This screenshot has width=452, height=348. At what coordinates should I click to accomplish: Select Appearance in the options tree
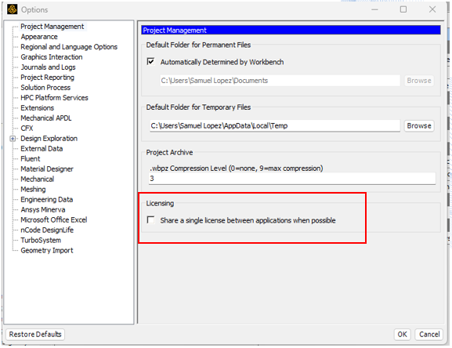(x=39, y=37)
